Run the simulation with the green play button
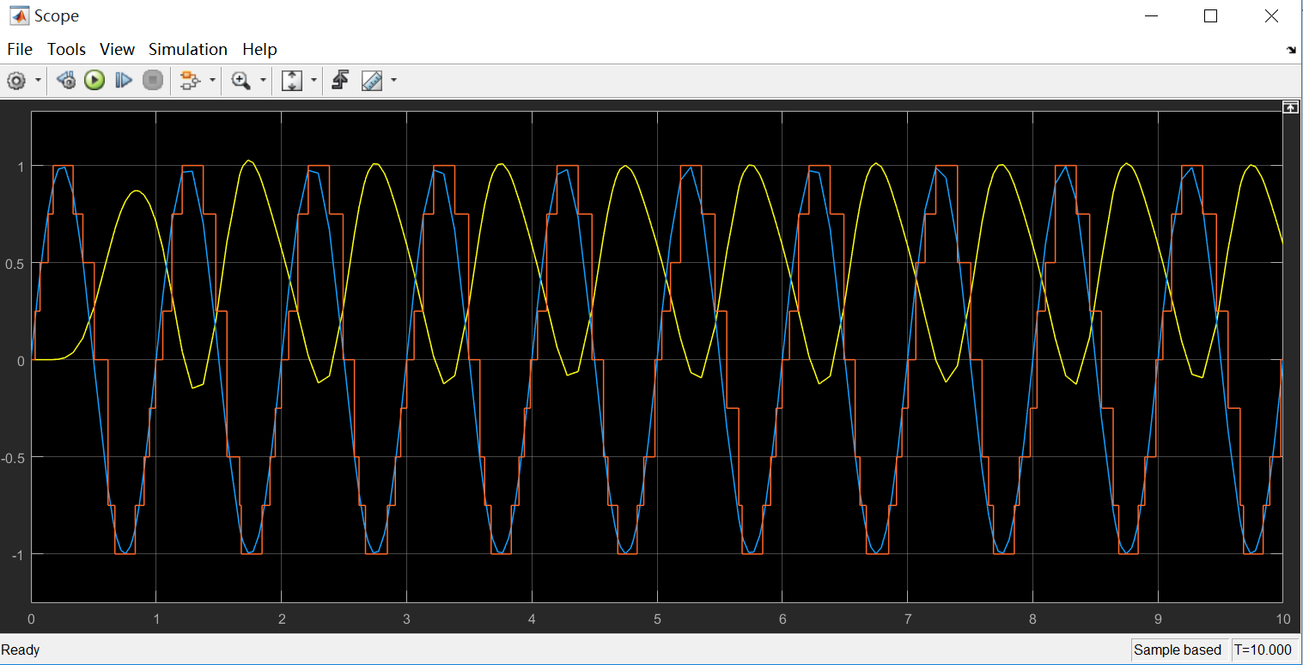Image resolution: width=1303 pixels, height=665 pixels. click(94, 81)
